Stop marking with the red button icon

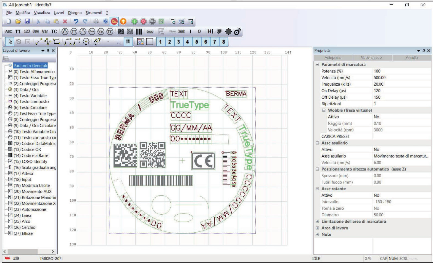pos(143,21)
